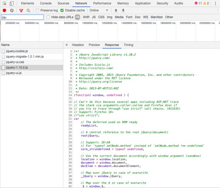Screen dimensions: 220x188
Task: Select the jquery-ui.js request
Action: pyautogui.click(x=32, y=73)
